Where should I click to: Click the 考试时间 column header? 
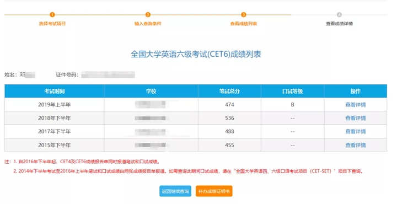click(x=55, y=91)
